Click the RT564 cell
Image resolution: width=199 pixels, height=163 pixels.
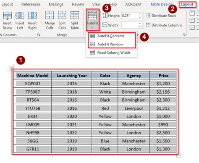coord(33,100)
